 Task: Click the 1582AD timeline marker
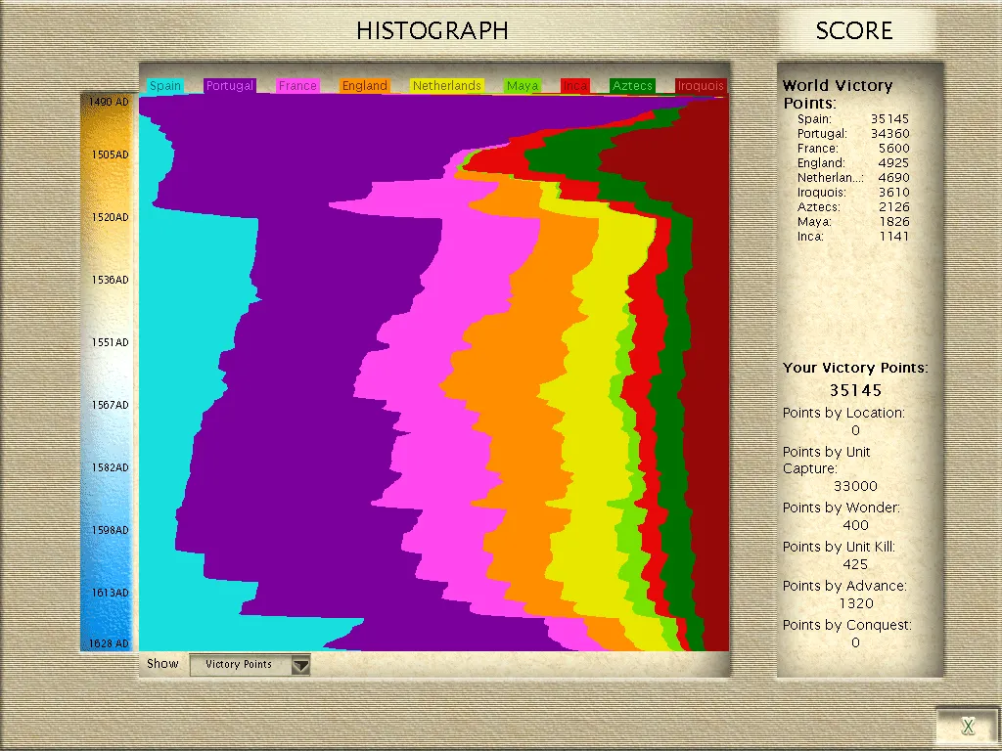(x=110, y=467)
